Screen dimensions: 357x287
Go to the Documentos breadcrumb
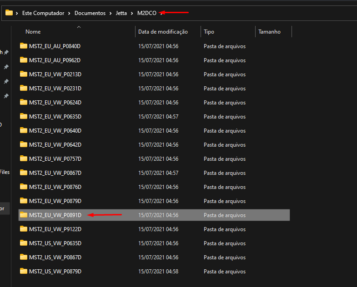pyautogui.click(x=90, y=13)
